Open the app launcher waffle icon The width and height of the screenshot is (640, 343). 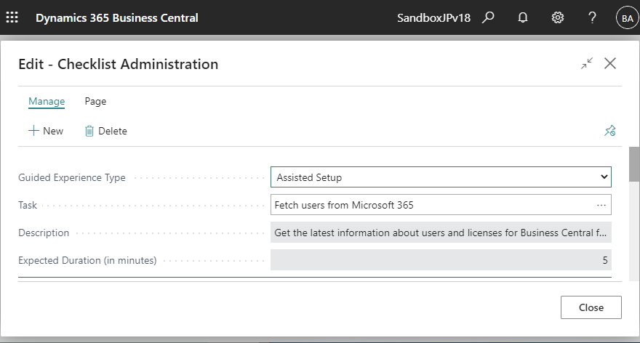click(x=12, y=17)
